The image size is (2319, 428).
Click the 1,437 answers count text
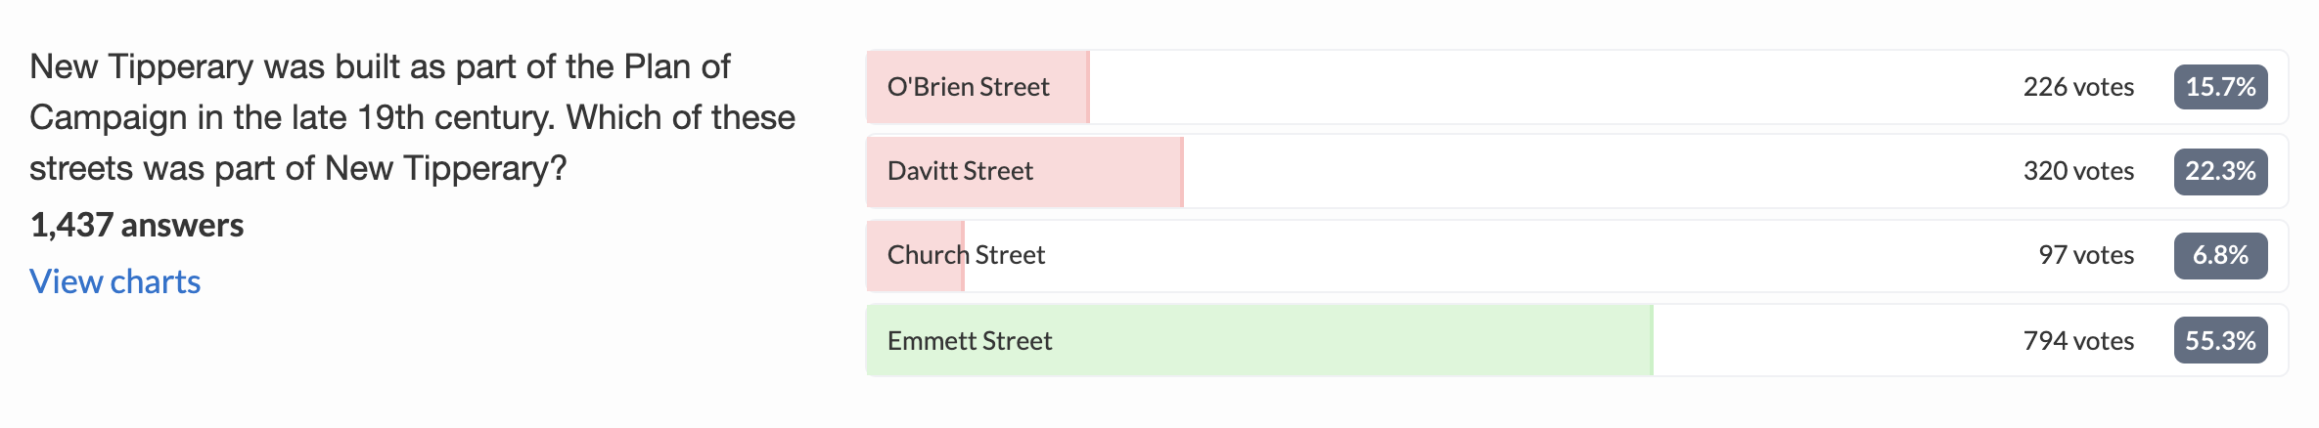(137, 226)
